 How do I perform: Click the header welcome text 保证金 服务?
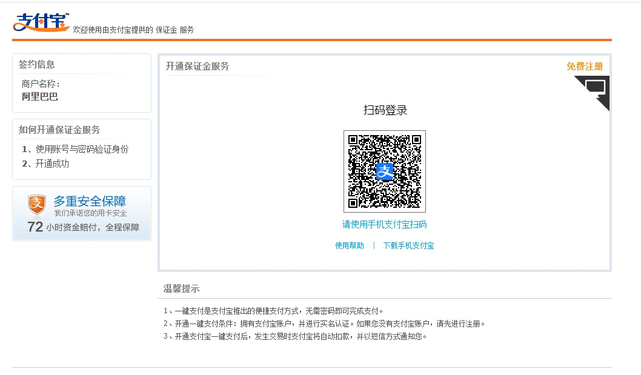pos(174,30)
